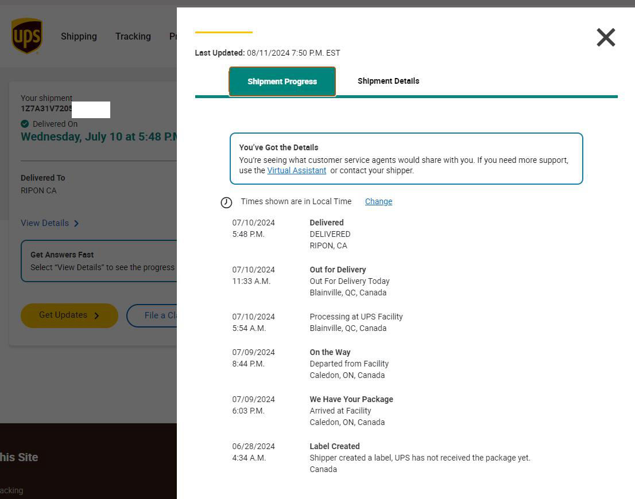Select the Last Updated timestamp line
The width and height of the screenshot is (635, 499).
(268, 53)
